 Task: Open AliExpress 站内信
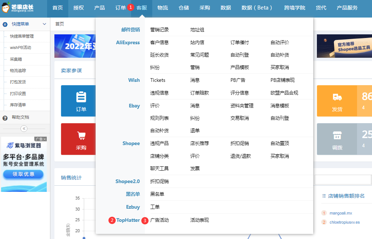(x=197, y=42)
